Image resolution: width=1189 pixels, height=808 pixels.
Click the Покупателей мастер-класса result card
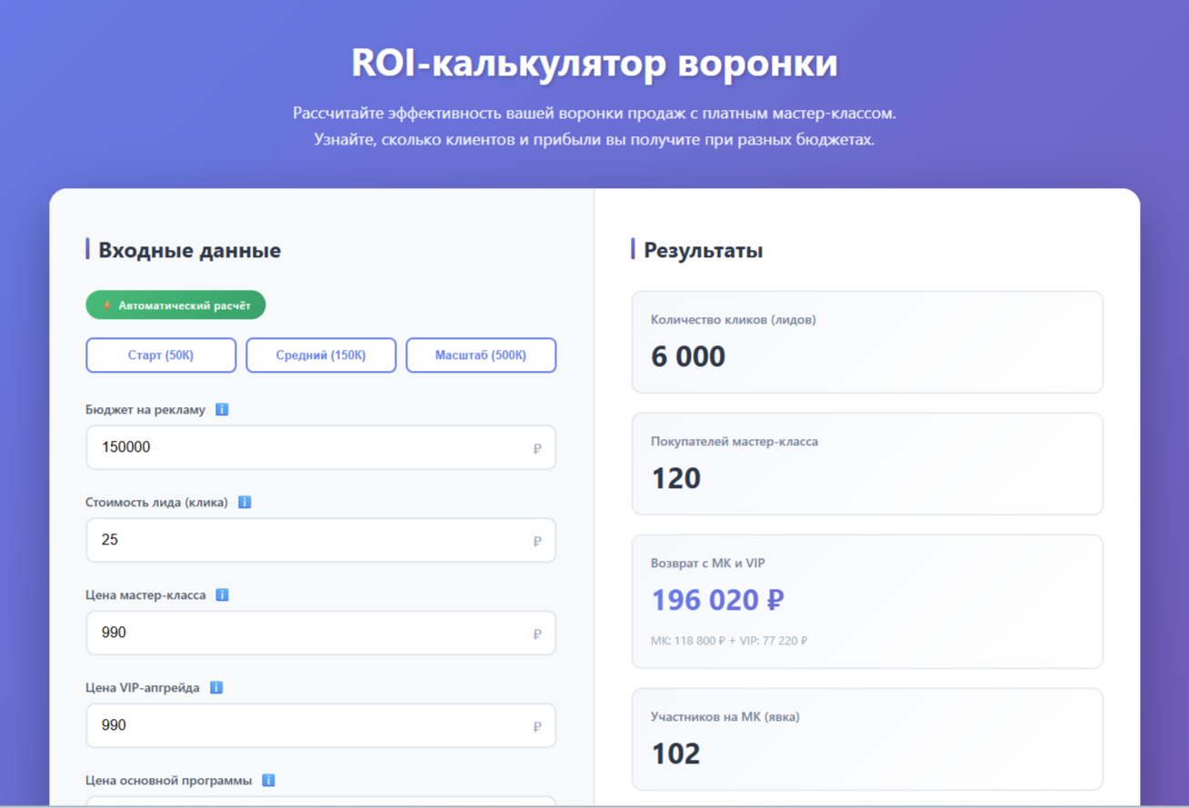tap(866, 464)
